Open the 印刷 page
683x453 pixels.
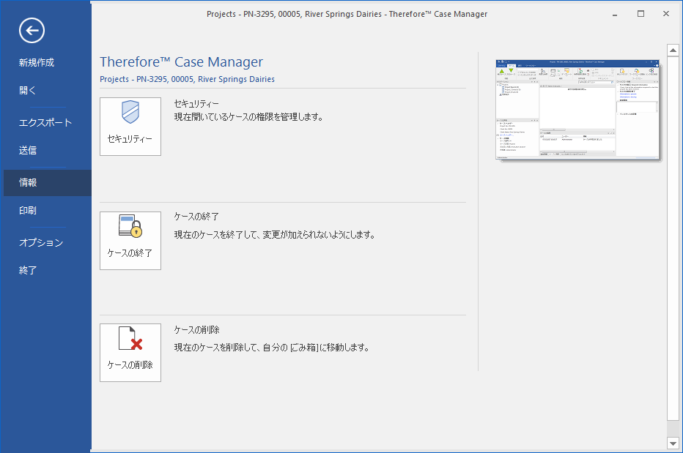pos(28,211)
